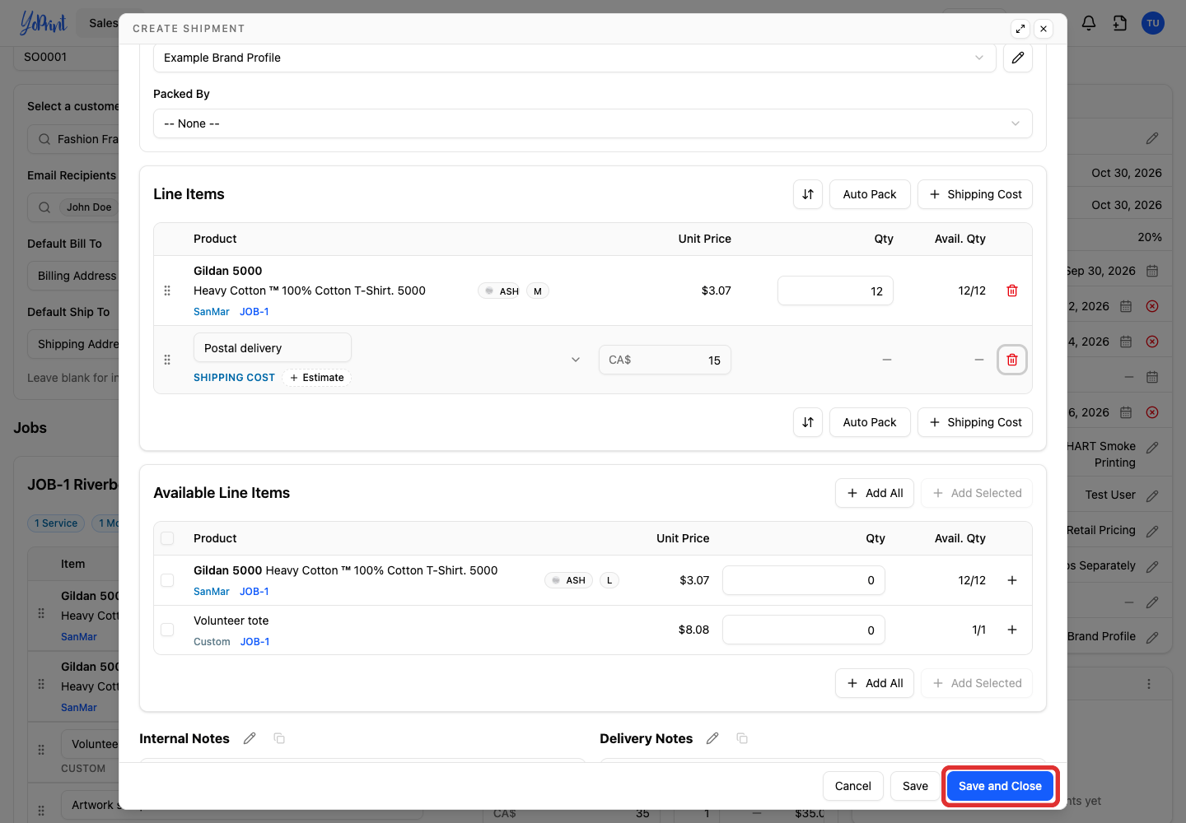Open JOB-1 link under Volunteer tote
Viewport: 1186px width, 823px height.
click(254, 642)
